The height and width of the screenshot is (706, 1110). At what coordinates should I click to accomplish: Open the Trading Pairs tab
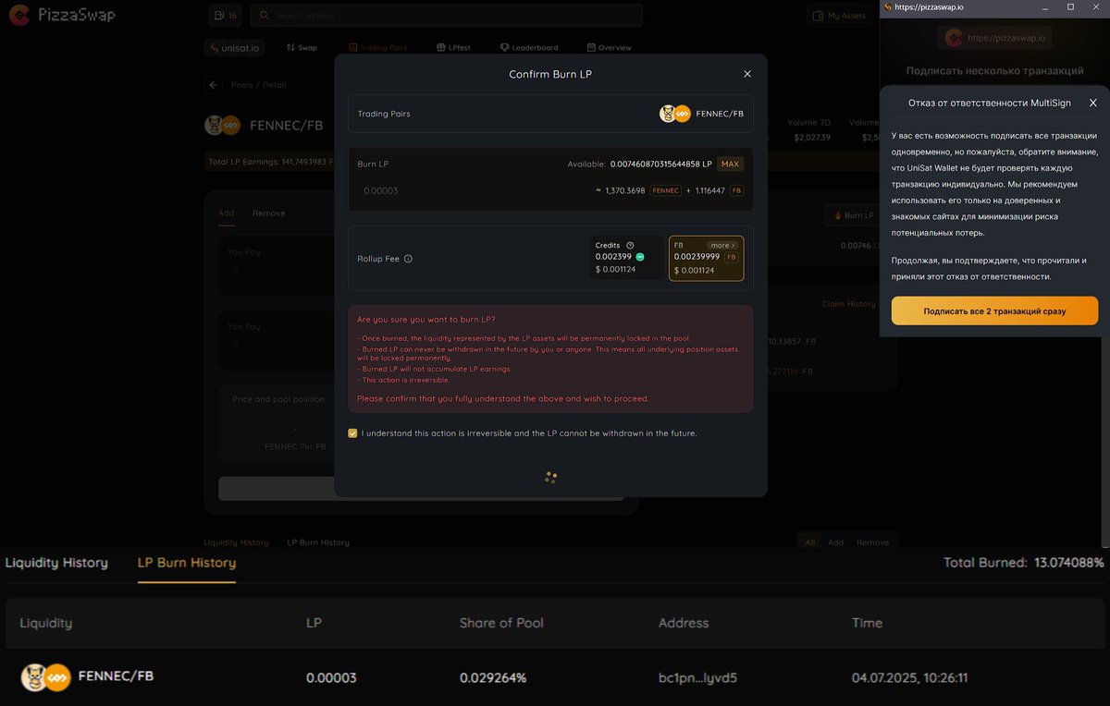tap(378, 48)
